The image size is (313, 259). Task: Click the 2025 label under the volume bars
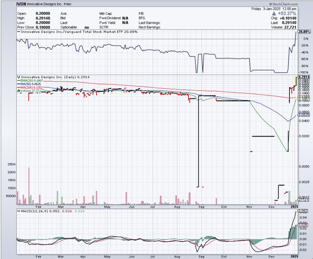(294, 206)
